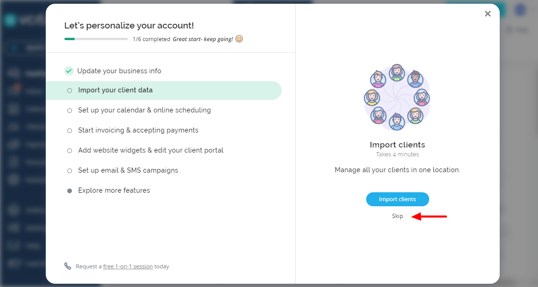Open Start invoicing & accepting payments step
The height and width of the screenshot is (287, 538).
coord(138,130)
